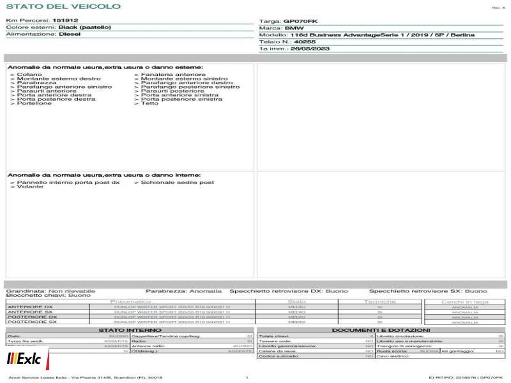Click the 'Volante' entry
Viewport: 511px width, 383px height.
point(30,186)
